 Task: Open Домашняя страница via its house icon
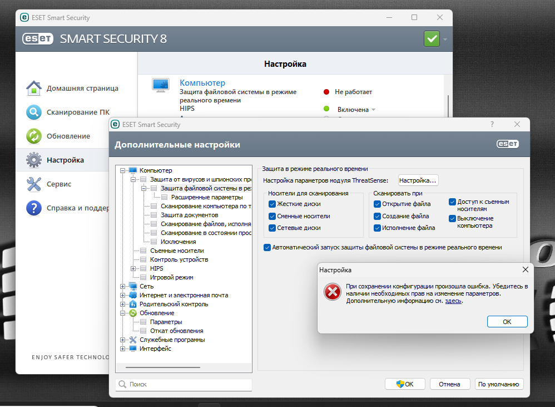[x=34, y=88]
